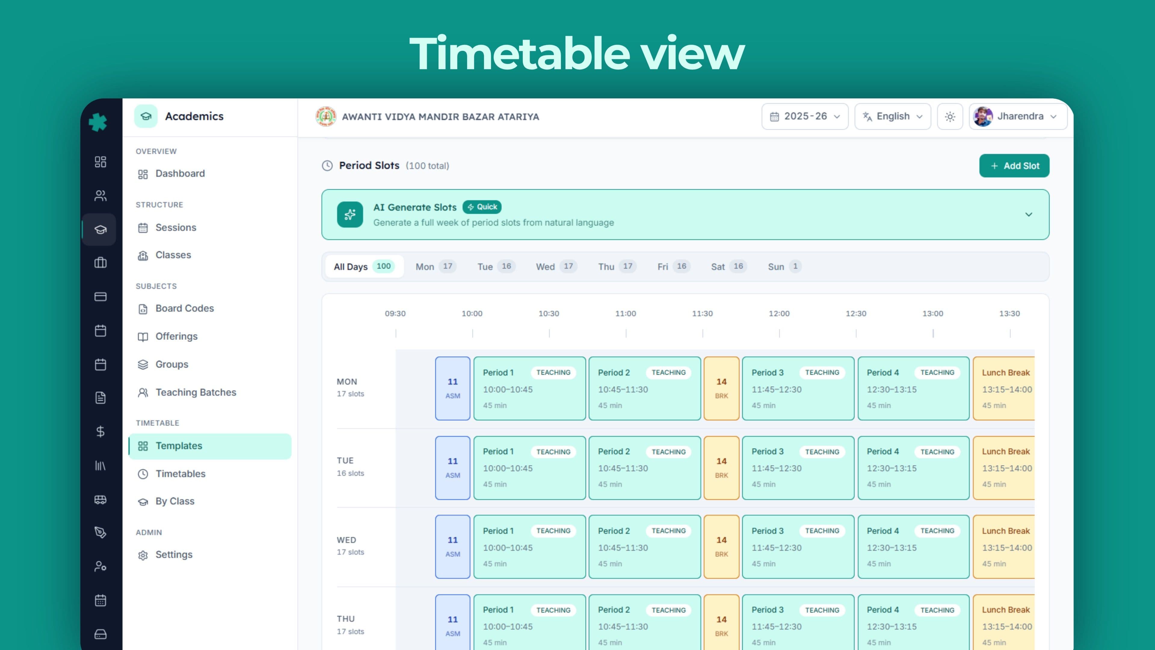The height and width of the screenshot is (650, 1155).
Task: Click Tuesday's Period 4 slot
Action: (x=913, y=468)
